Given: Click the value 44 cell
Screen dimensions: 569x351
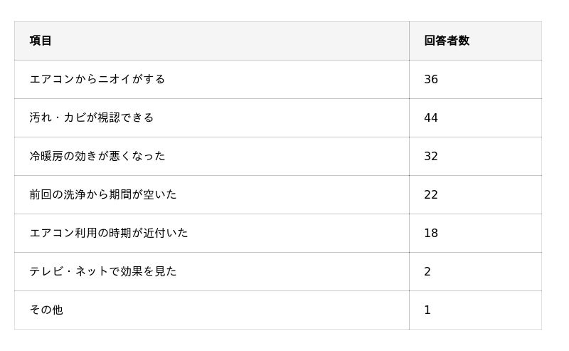Looking at the screenshot, I should point(431,117).
